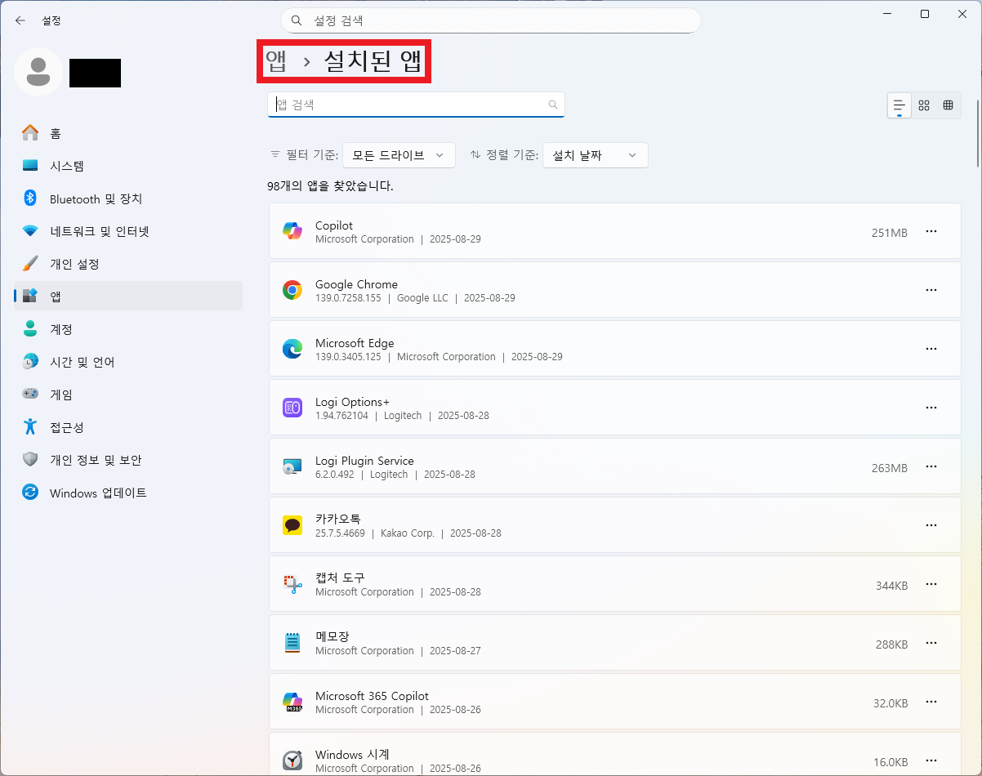Image resolution: width=982 pixels, height=776 pixels.
Task: Click the 98개의 앱을 찾았습니다 text
Action: (x=330, y=186)
